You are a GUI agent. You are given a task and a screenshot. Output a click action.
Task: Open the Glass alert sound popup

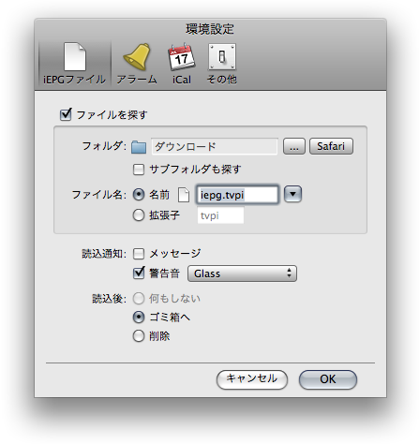pos(242,274)
